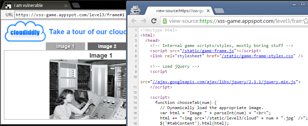Image resolution: width=308 pixels, height=126 pixels.
Task: Close the view-source tab
Action: coord(208,11)
